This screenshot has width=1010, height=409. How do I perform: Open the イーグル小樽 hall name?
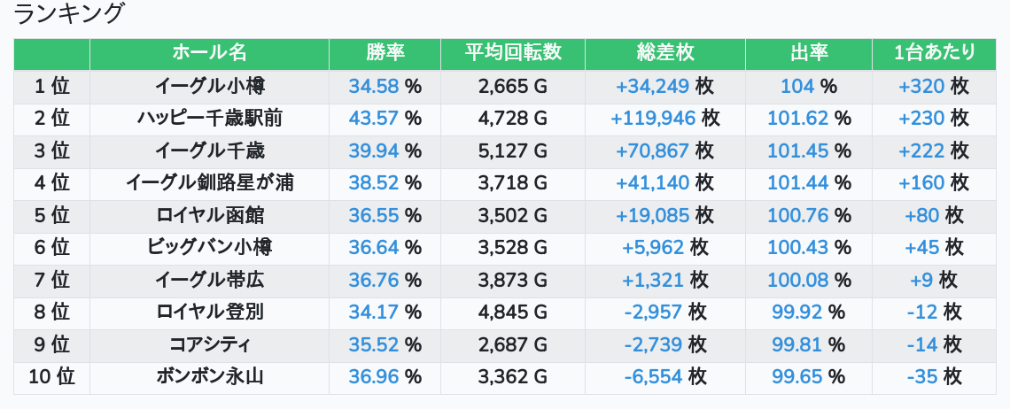pos(209,86)
